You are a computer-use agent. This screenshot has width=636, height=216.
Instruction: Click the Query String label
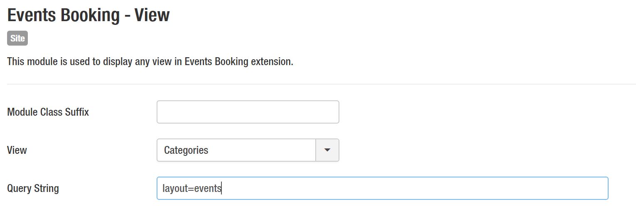[33, 188]
